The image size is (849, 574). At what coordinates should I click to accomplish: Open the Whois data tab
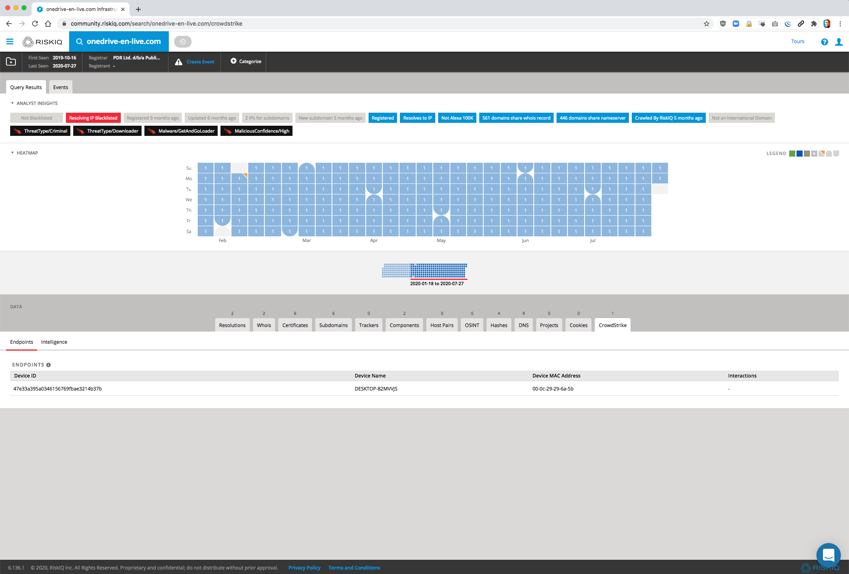264,325
